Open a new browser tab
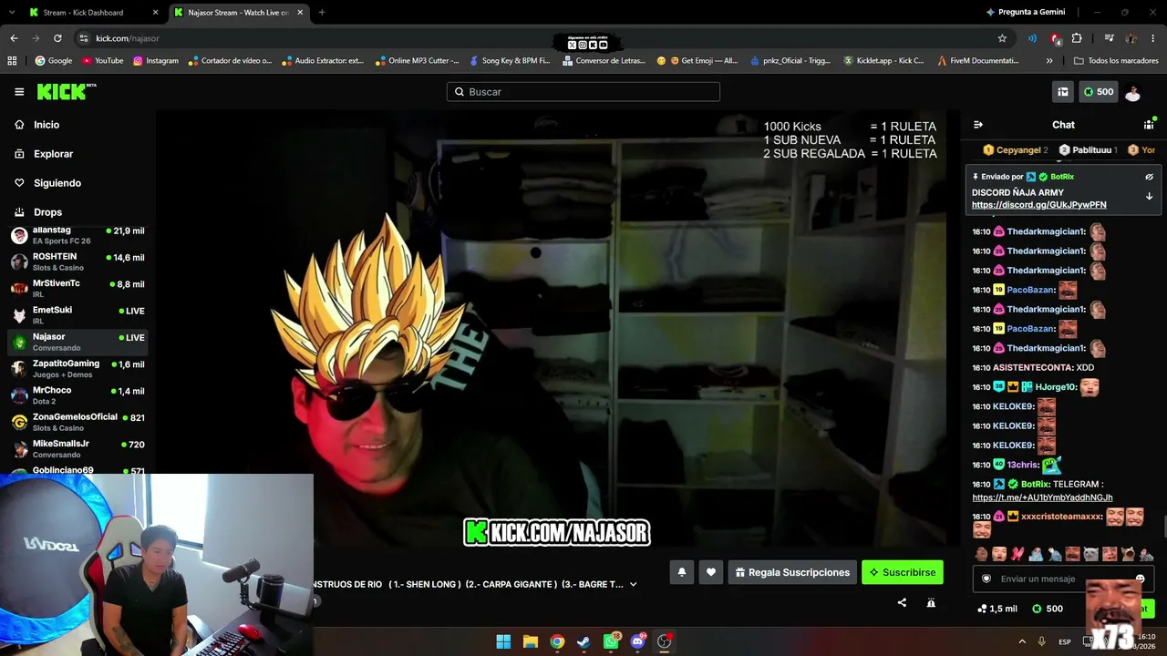The width and height of the screenshot is (1167, 656). [322, 13]
